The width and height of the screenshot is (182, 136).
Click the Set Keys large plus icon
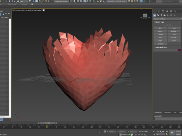point(172,133)
